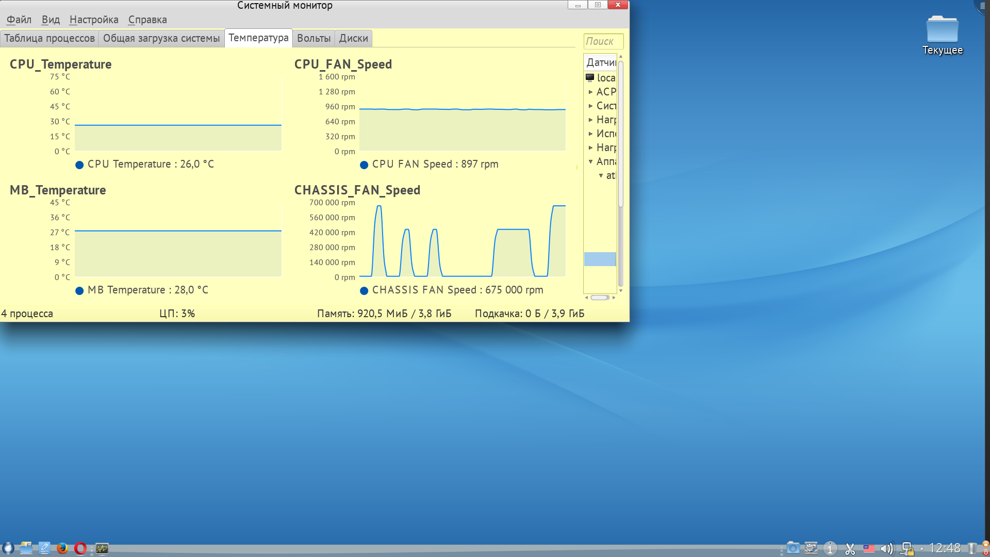This screenshot has width=990, height=557.
Task: Launch Opera browser from the panel
Action: (x=80, y=548)
